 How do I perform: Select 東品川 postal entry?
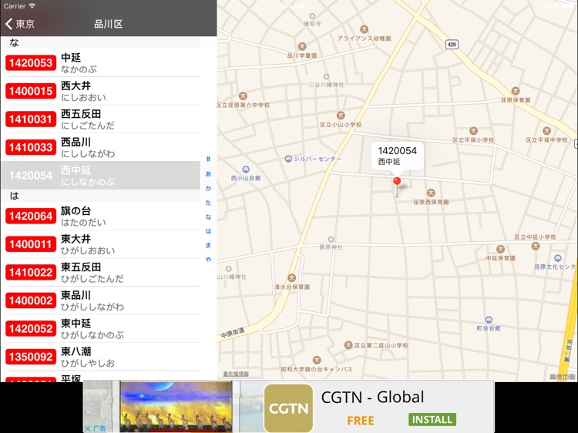101,300
